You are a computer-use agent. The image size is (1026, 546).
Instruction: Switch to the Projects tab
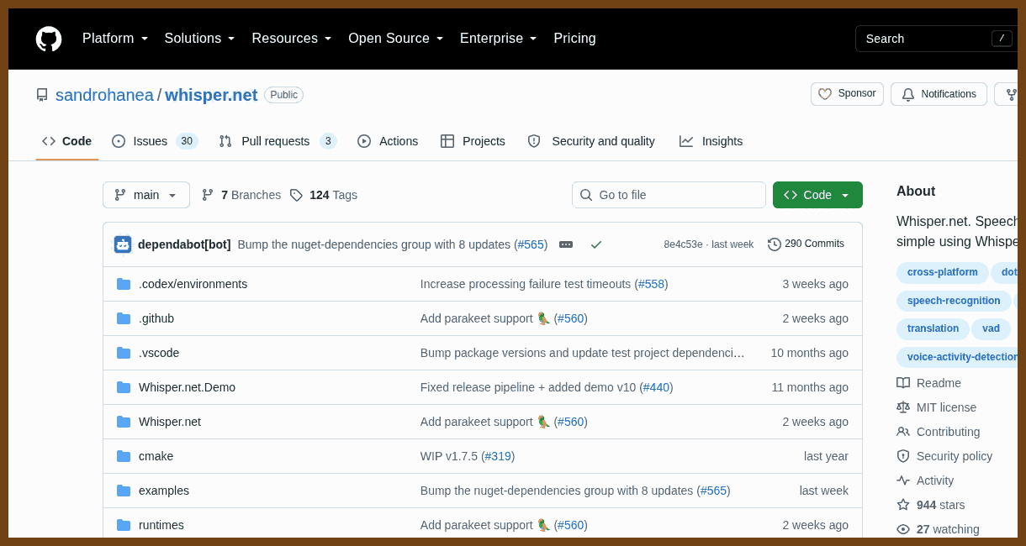click(x=473, y=141)
